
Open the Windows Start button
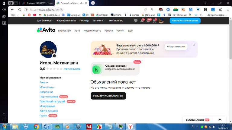pos(5,127)
